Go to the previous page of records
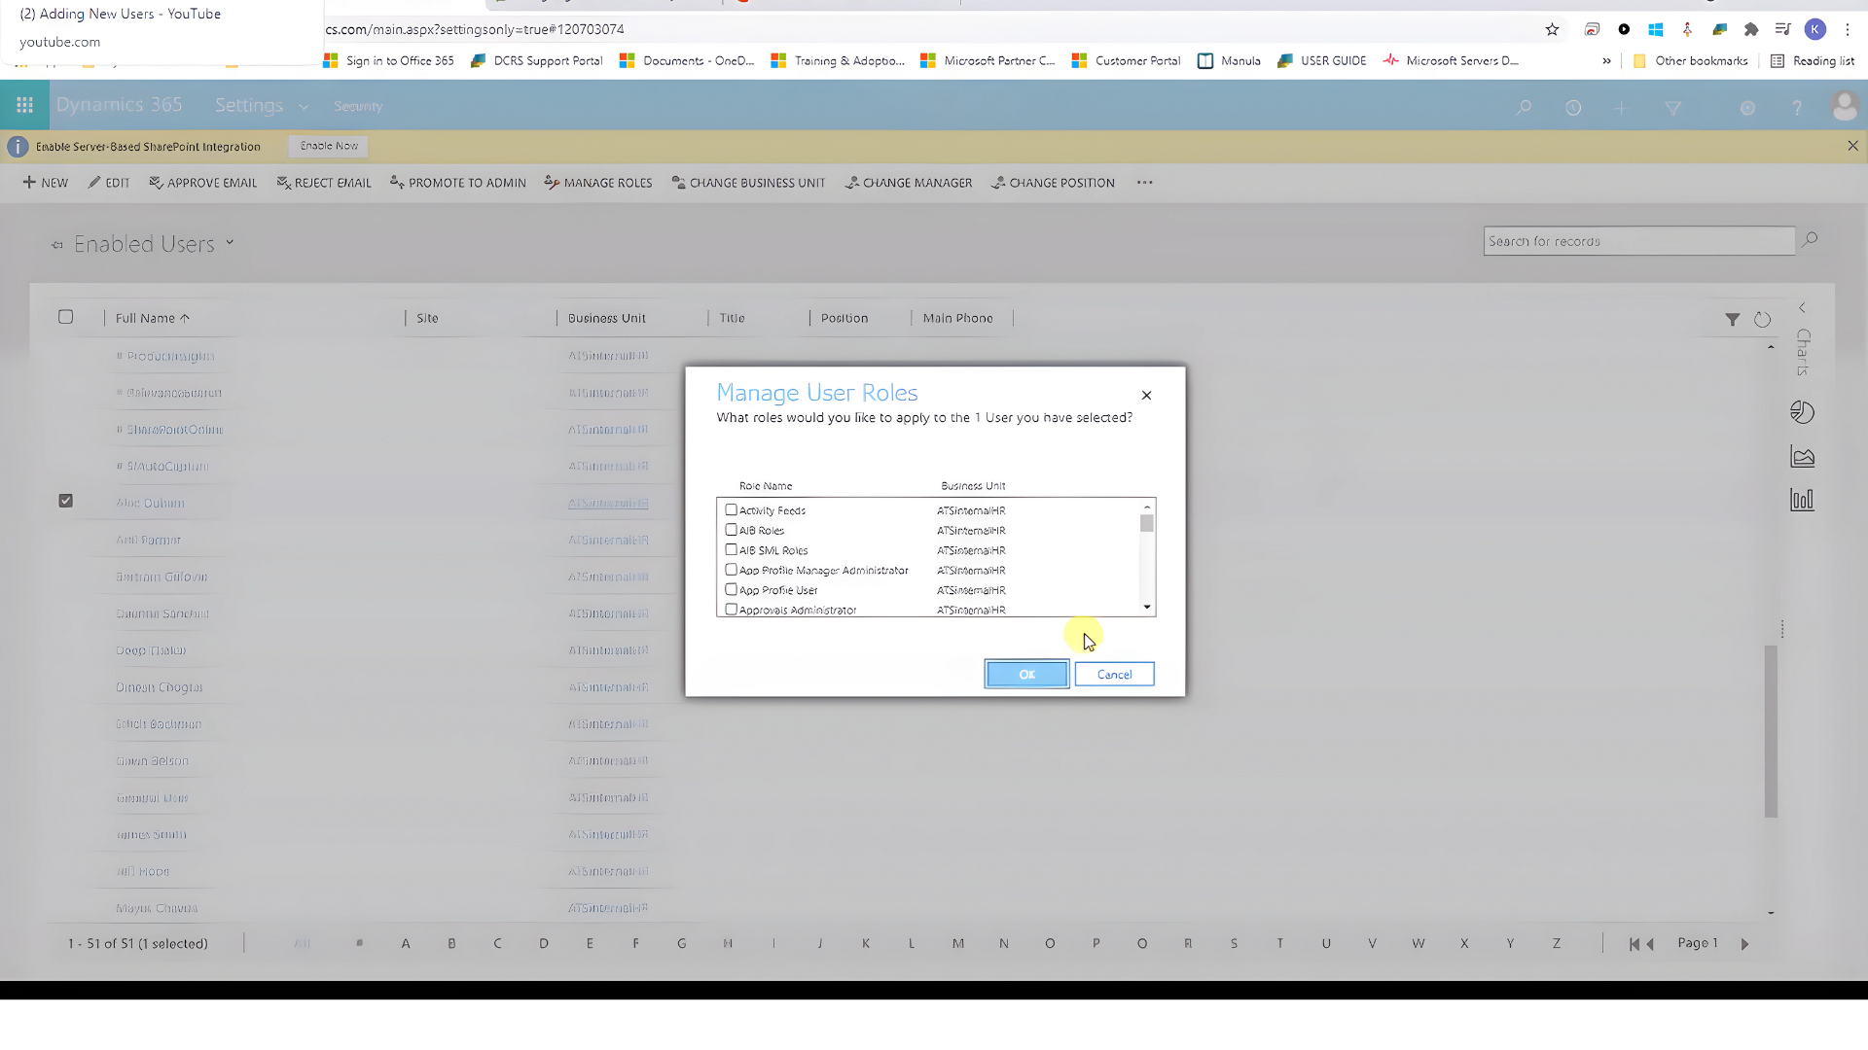 [x=1650, y=944]
